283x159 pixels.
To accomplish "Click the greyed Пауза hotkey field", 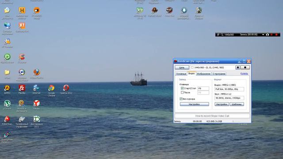I will coord(203,93).
